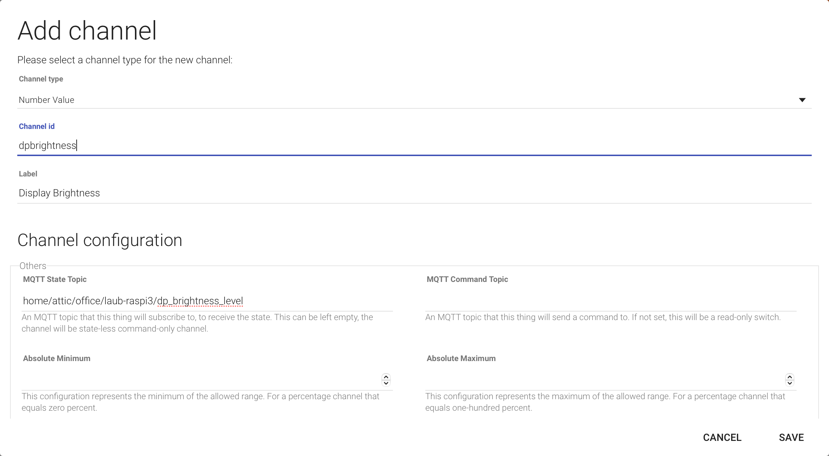Increase Absolute Minimum with the up arrow
The width and height of the screenshot is (829, 456).
[386, 377]
